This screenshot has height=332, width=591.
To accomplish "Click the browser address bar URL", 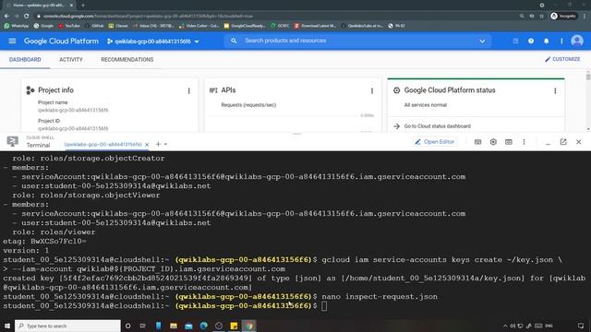I will (x=148, y=17).
